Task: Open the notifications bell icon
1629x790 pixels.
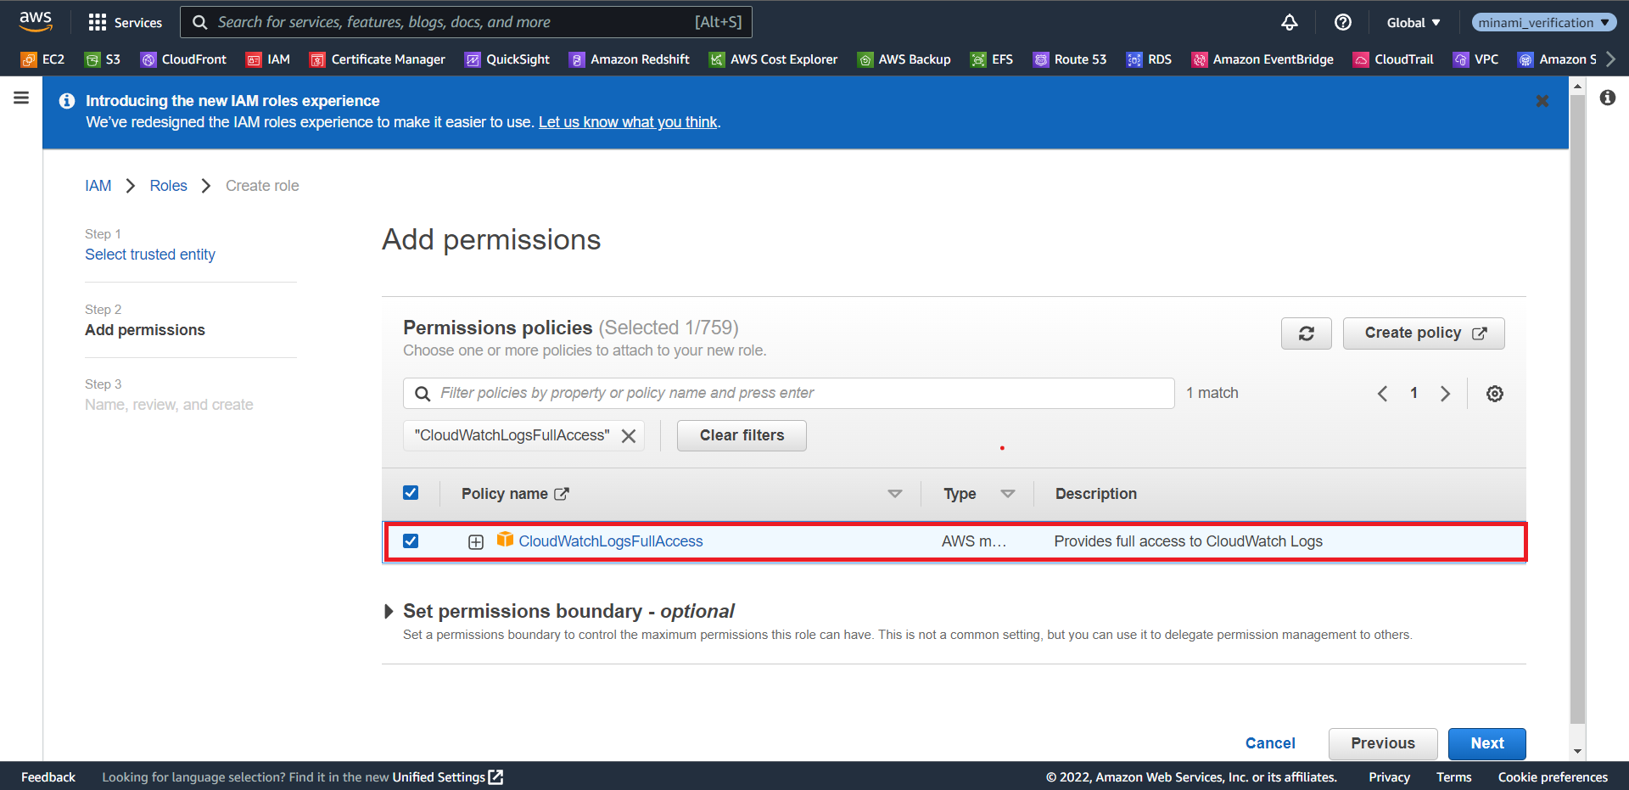Action: (1289, 23)
